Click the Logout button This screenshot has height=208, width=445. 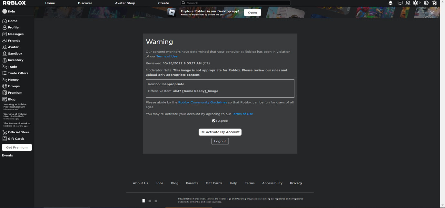(220, 141)
